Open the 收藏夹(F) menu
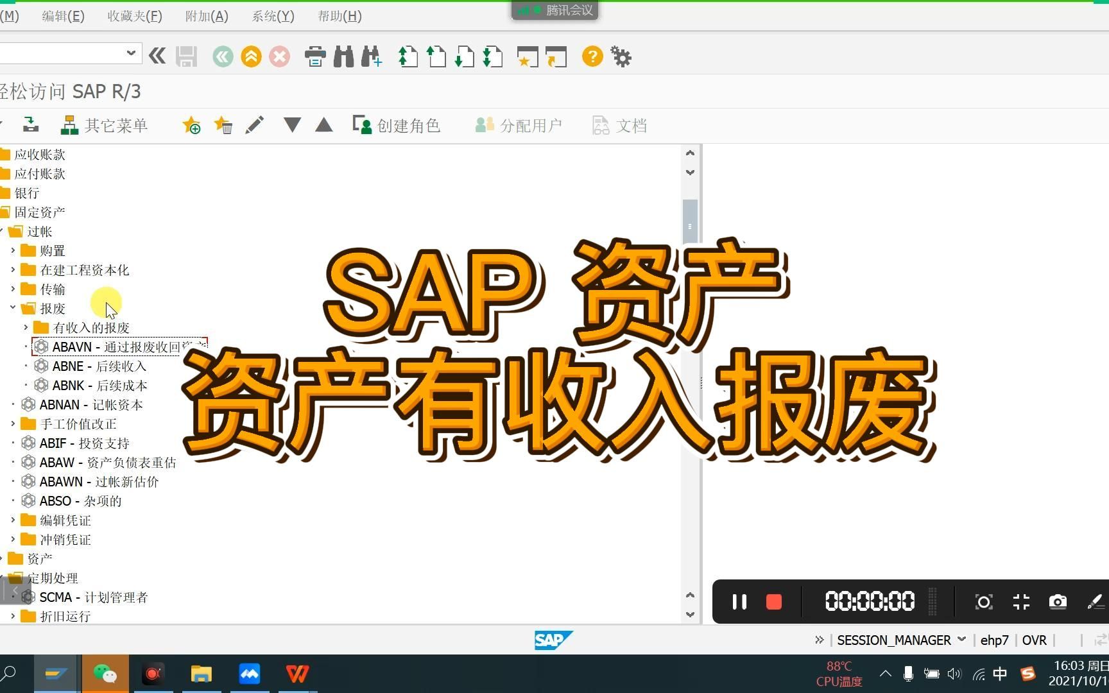Image resolution: width=1109 pixels, height=693 pixels. 135,16
